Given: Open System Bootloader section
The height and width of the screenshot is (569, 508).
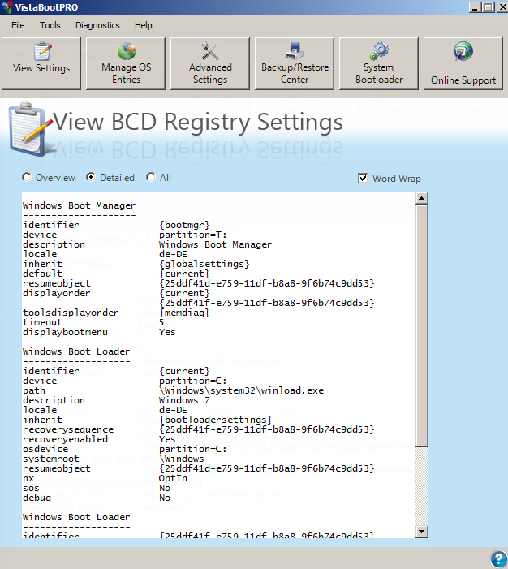Looking at the screenshot, I should click(x=379, y=63).
